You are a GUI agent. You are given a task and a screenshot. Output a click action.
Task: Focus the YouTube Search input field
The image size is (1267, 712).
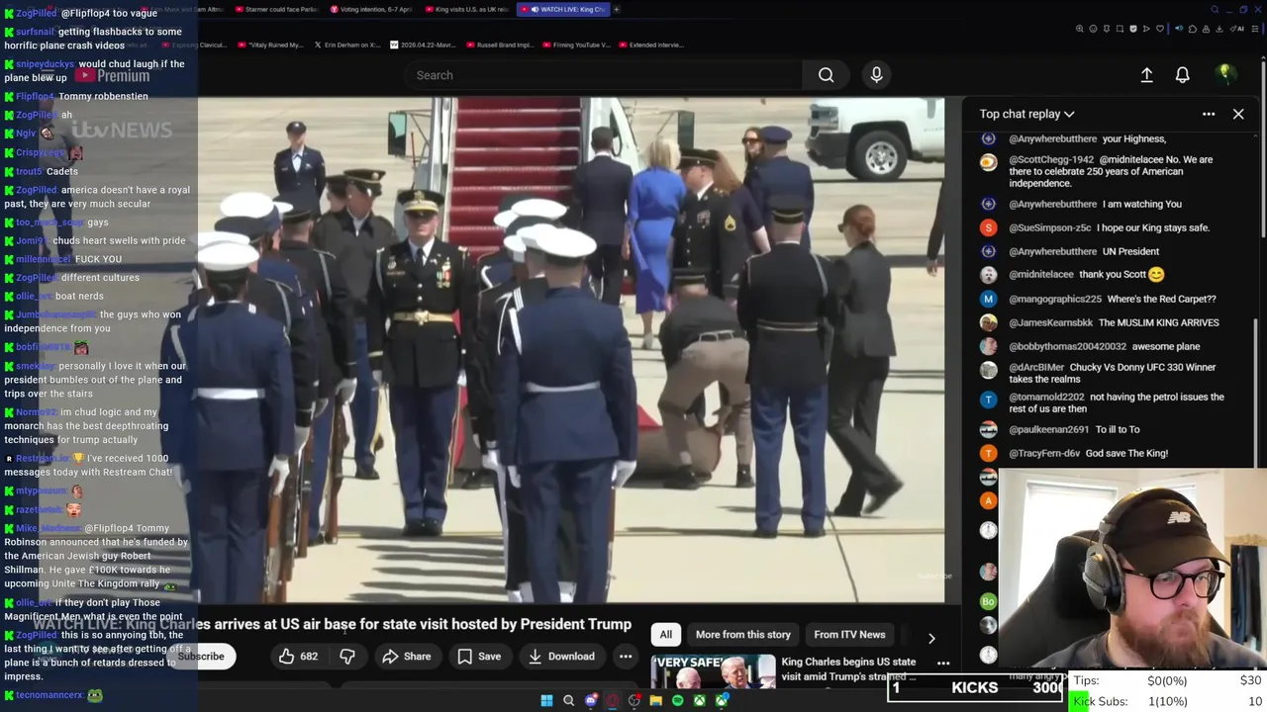(x=604, y=75)
